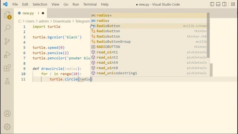Viewport: 238px width, 134px height.
Task: Open the Edit menu
Action: tap(25, 4)
